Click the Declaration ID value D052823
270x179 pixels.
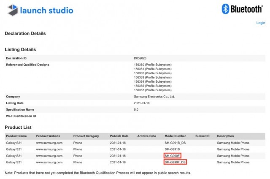point(141,58)
